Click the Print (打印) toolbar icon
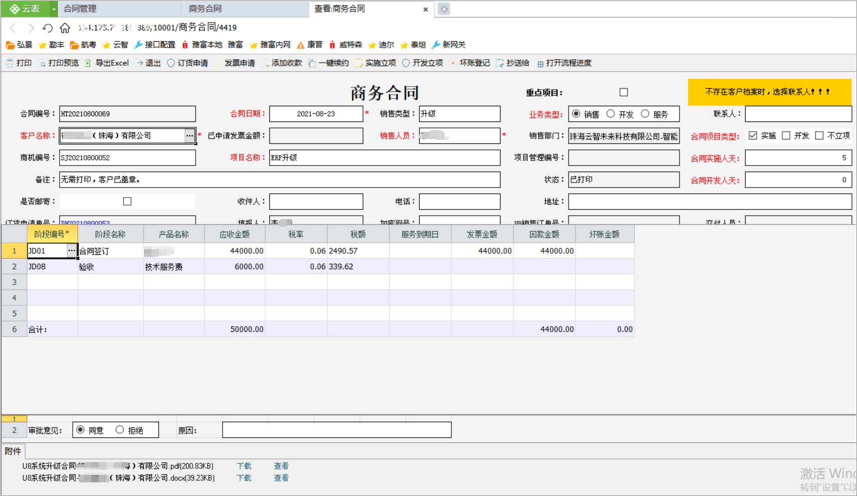 pos(19,63)
